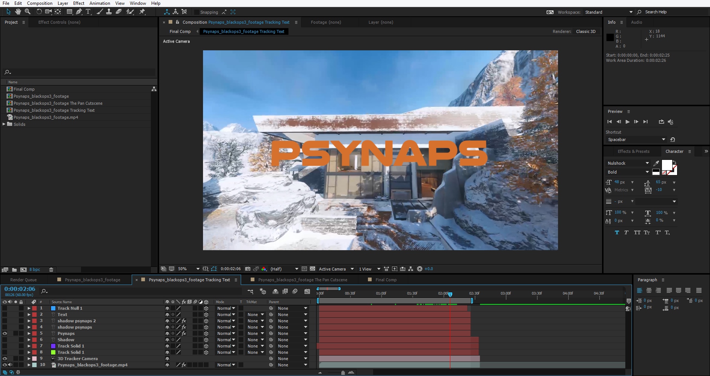Enable the Snapping checkbox

point(196,12)
